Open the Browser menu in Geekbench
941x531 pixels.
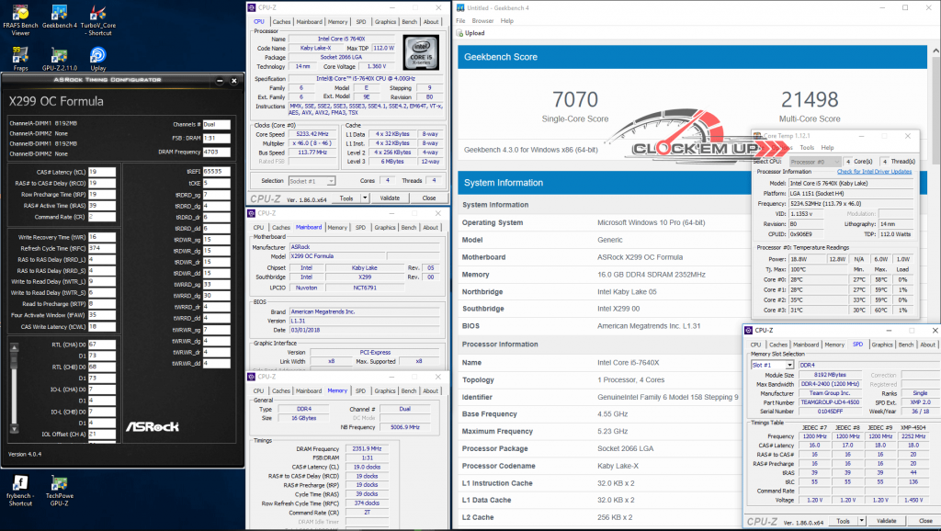tap(482, 20)
